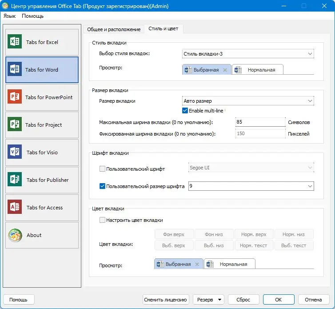Click the About icon in sidebar
Image resolution: width=335 pixels, height=309 pixels.
click(x=15, y=235)
